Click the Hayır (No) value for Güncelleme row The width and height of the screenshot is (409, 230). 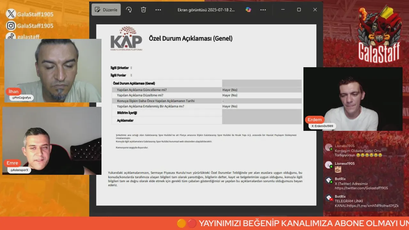point(230,90)
